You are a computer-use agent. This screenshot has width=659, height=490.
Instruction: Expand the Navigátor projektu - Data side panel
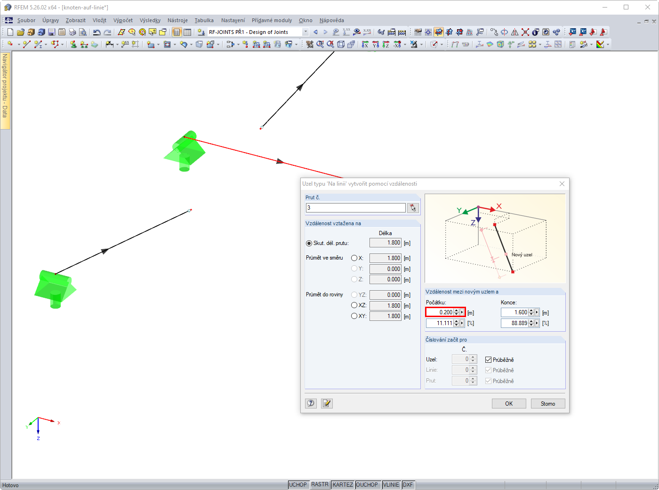[5, 90]
